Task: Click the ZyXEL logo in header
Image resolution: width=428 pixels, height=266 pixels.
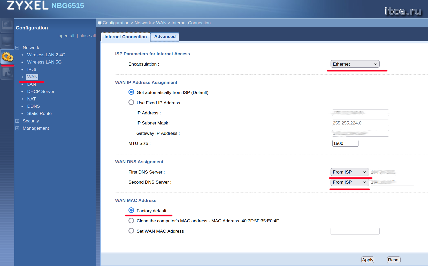Action: coord(28,5)
